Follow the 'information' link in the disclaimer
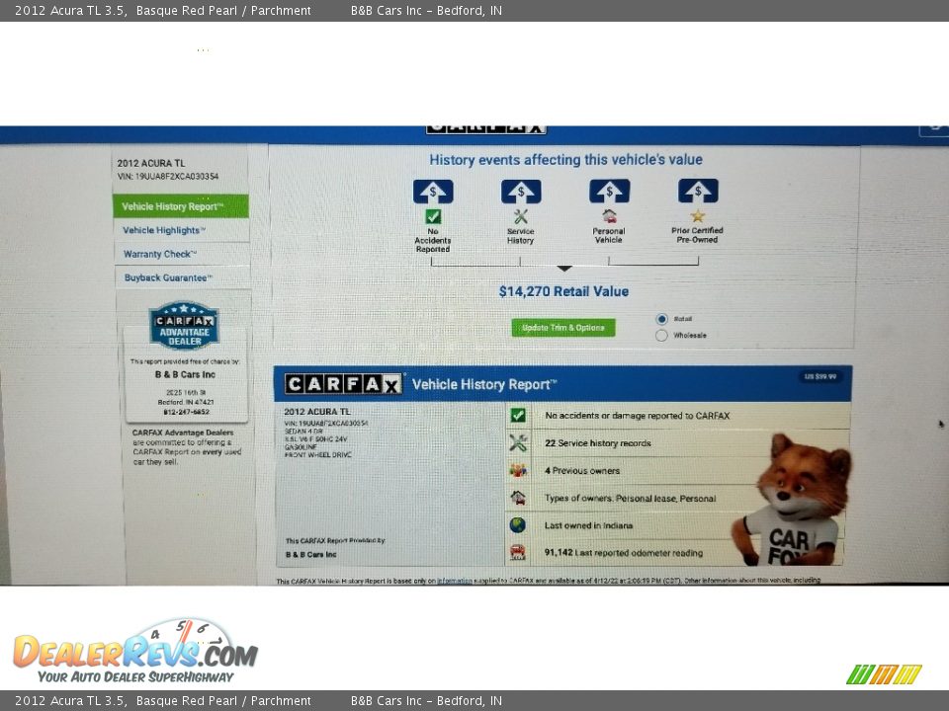This screenshot has width=949, height=711. (455, 581)
